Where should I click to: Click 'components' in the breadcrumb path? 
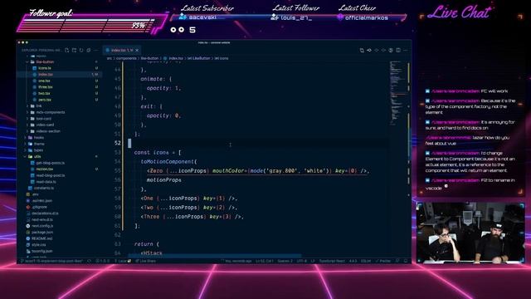[x=126, y=58]
